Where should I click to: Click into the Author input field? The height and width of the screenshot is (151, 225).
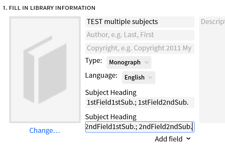[140, 35]
